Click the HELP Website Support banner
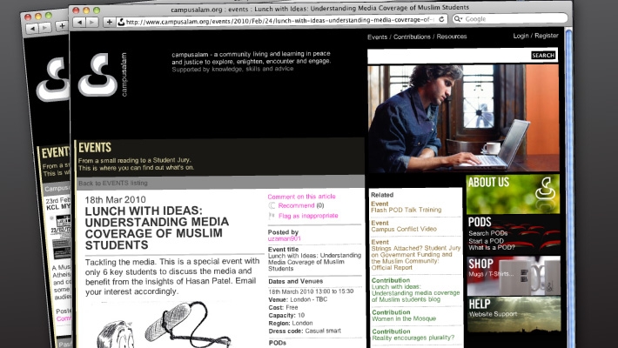This screenshot has height=348, width=618. [514, 314]
